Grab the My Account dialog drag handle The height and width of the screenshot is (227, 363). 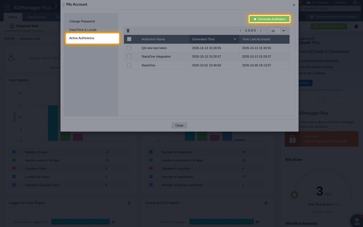(x=64, y=5)
